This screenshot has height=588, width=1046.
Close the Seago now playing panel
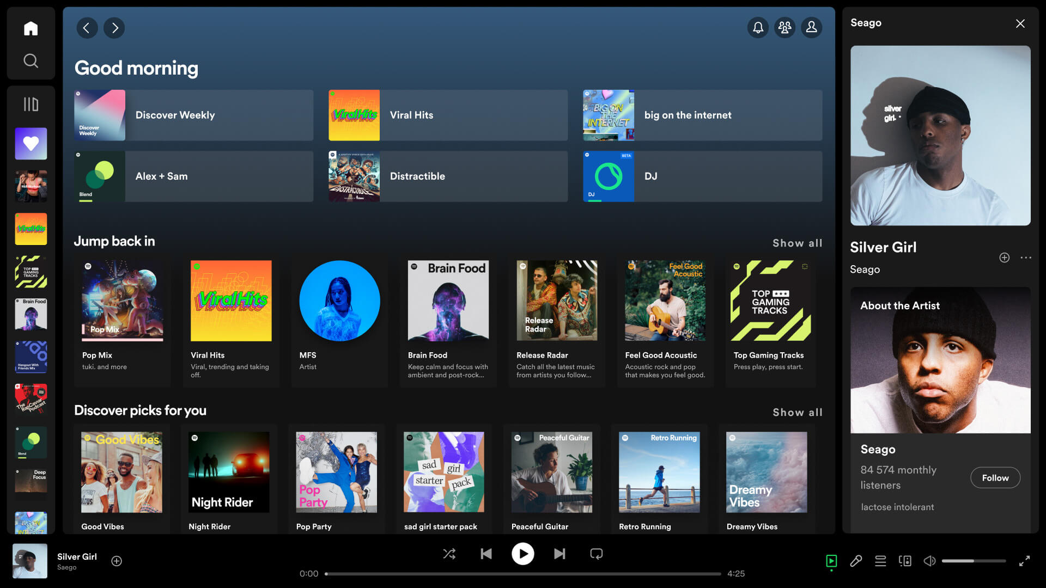click(x=1020, y=23)
